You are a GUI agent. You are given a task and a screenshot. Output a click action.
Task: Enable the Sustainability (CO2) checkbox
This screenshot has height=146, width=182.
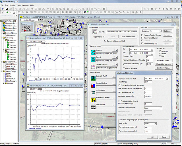click(142, 44)
